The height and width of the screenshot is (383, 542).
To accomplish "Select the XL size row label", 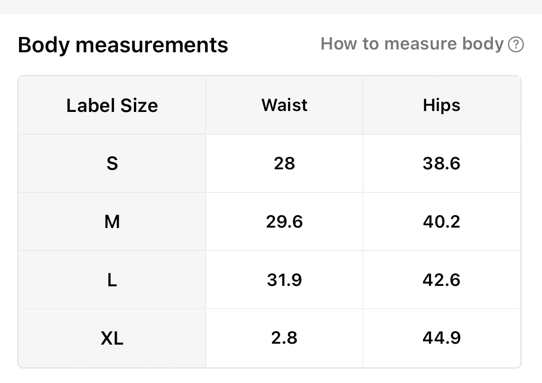I will click(112, 338).
